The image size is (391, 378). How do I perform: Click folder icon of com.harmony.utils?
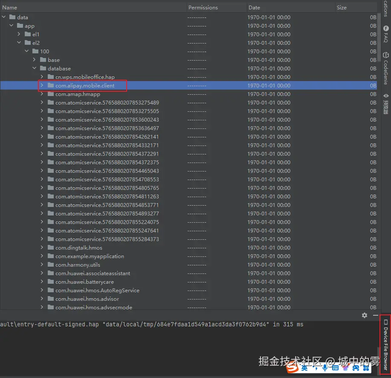[51, 265]
